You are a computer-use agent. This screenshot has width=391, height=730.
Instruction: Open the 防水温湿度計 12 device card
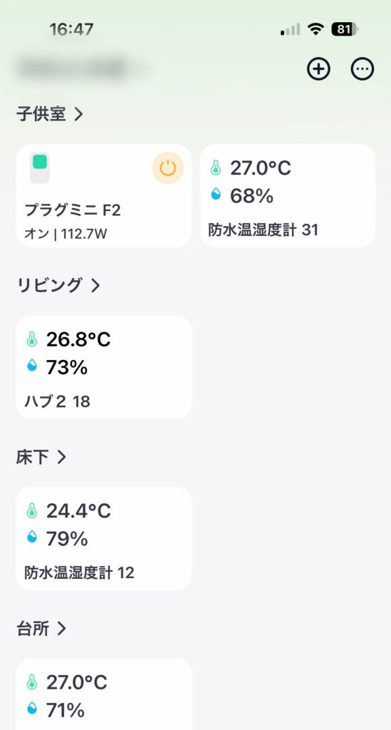[104, 539]
